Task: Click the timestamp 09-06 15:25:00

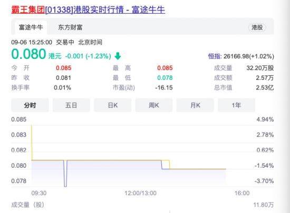Action: 32,42
